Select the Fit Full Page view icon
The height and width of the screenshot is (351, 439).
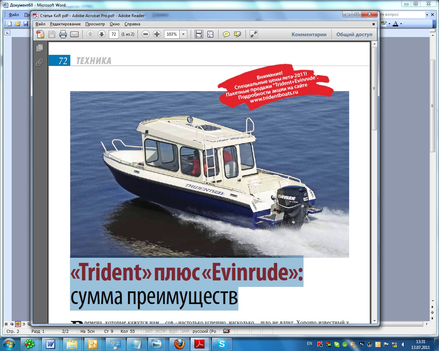point(210,34)
